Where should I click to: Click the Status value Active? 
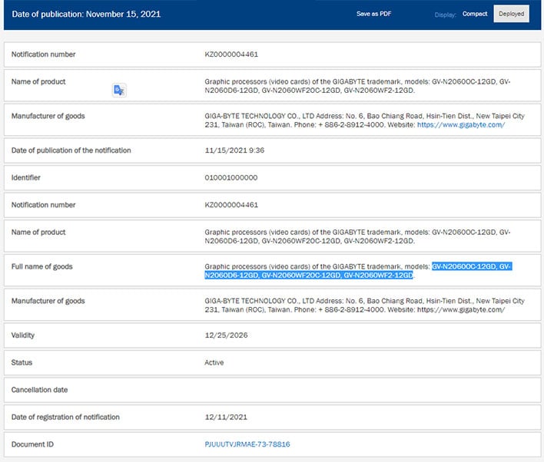[x=214, y=362]
